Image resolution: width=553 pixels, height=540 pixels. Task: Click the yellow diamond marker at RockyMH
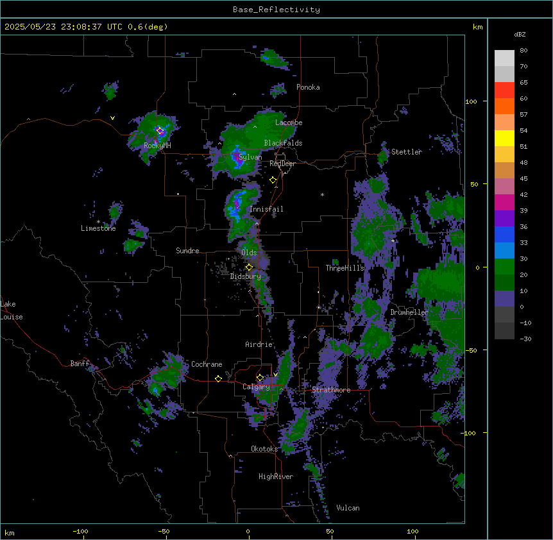pyautogui.click(x=160, y=131)
